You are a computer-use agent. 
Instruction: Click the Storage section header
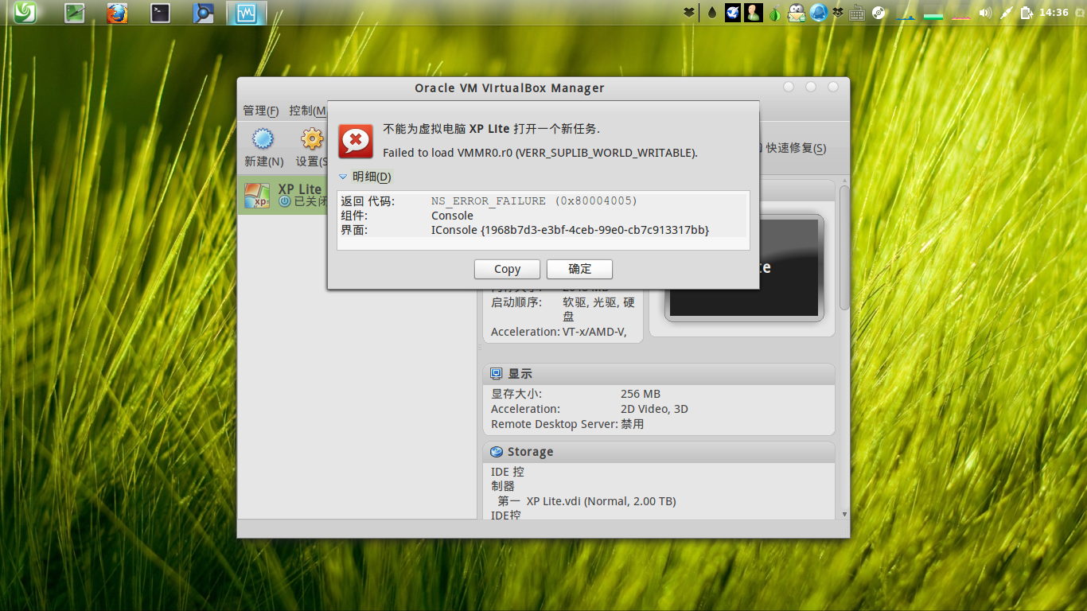659,452
